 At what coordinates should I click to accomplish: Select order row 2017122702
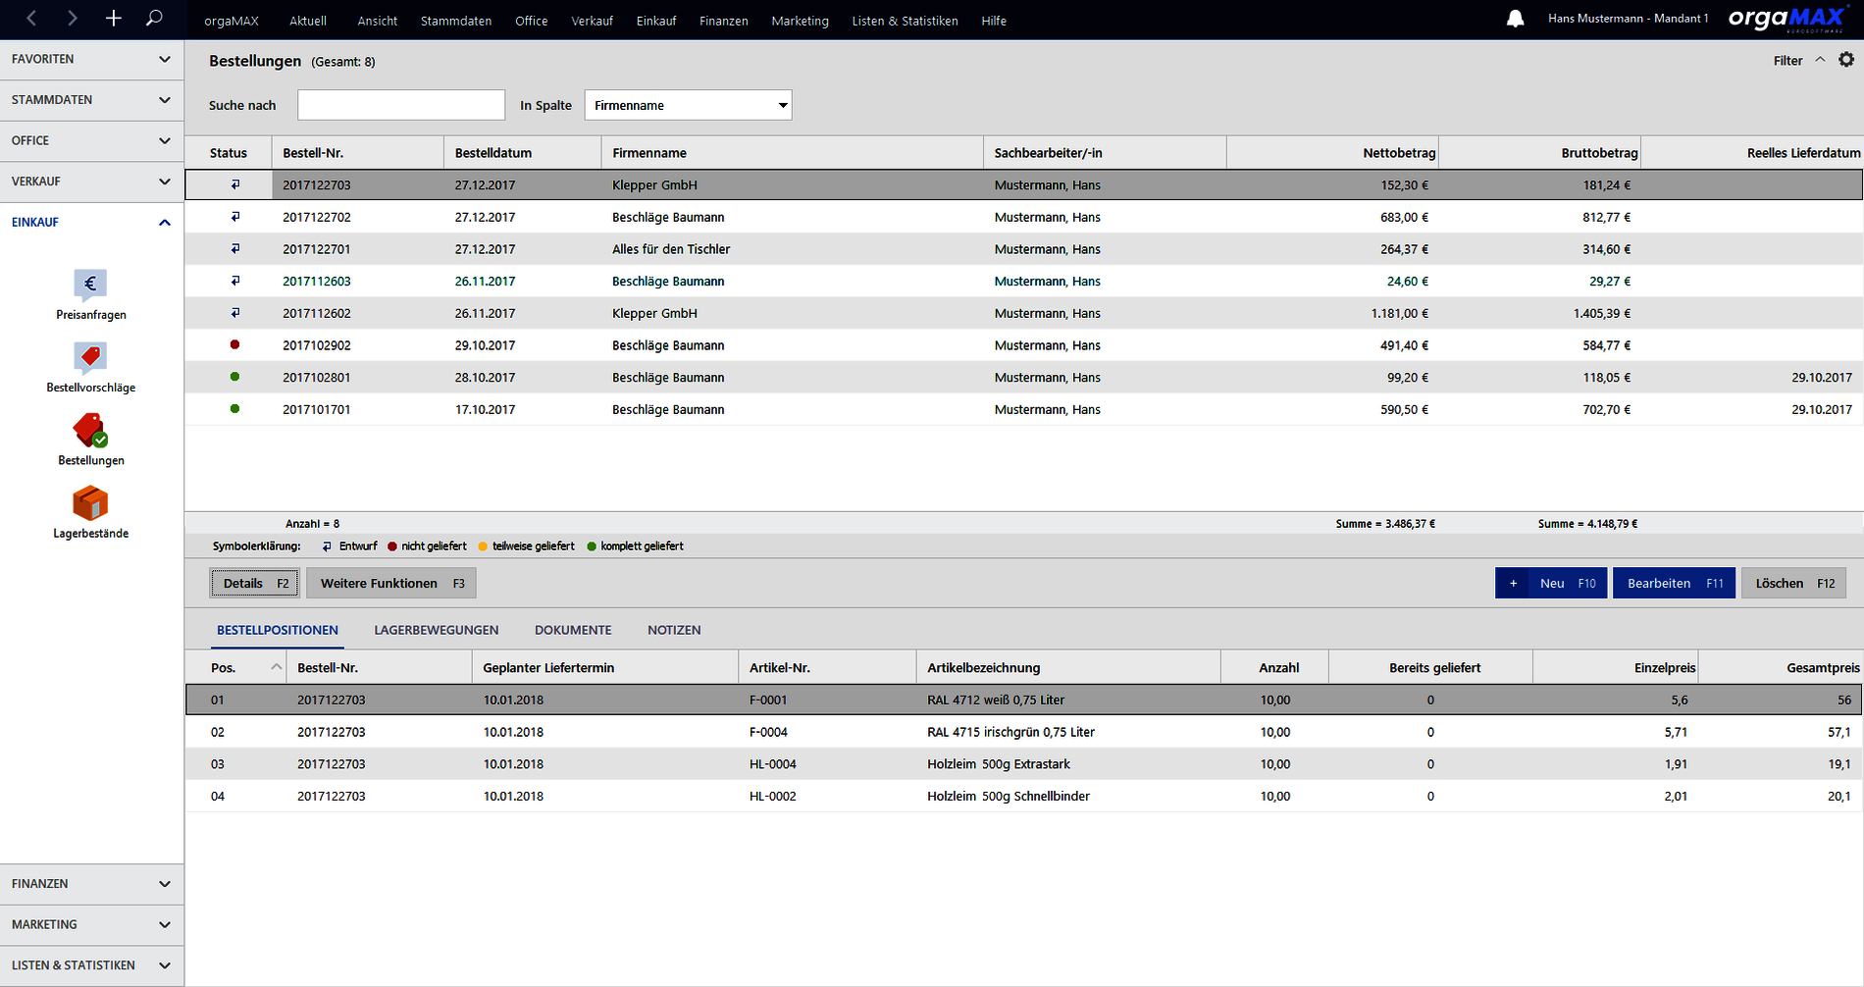(x=1024, y=217)
